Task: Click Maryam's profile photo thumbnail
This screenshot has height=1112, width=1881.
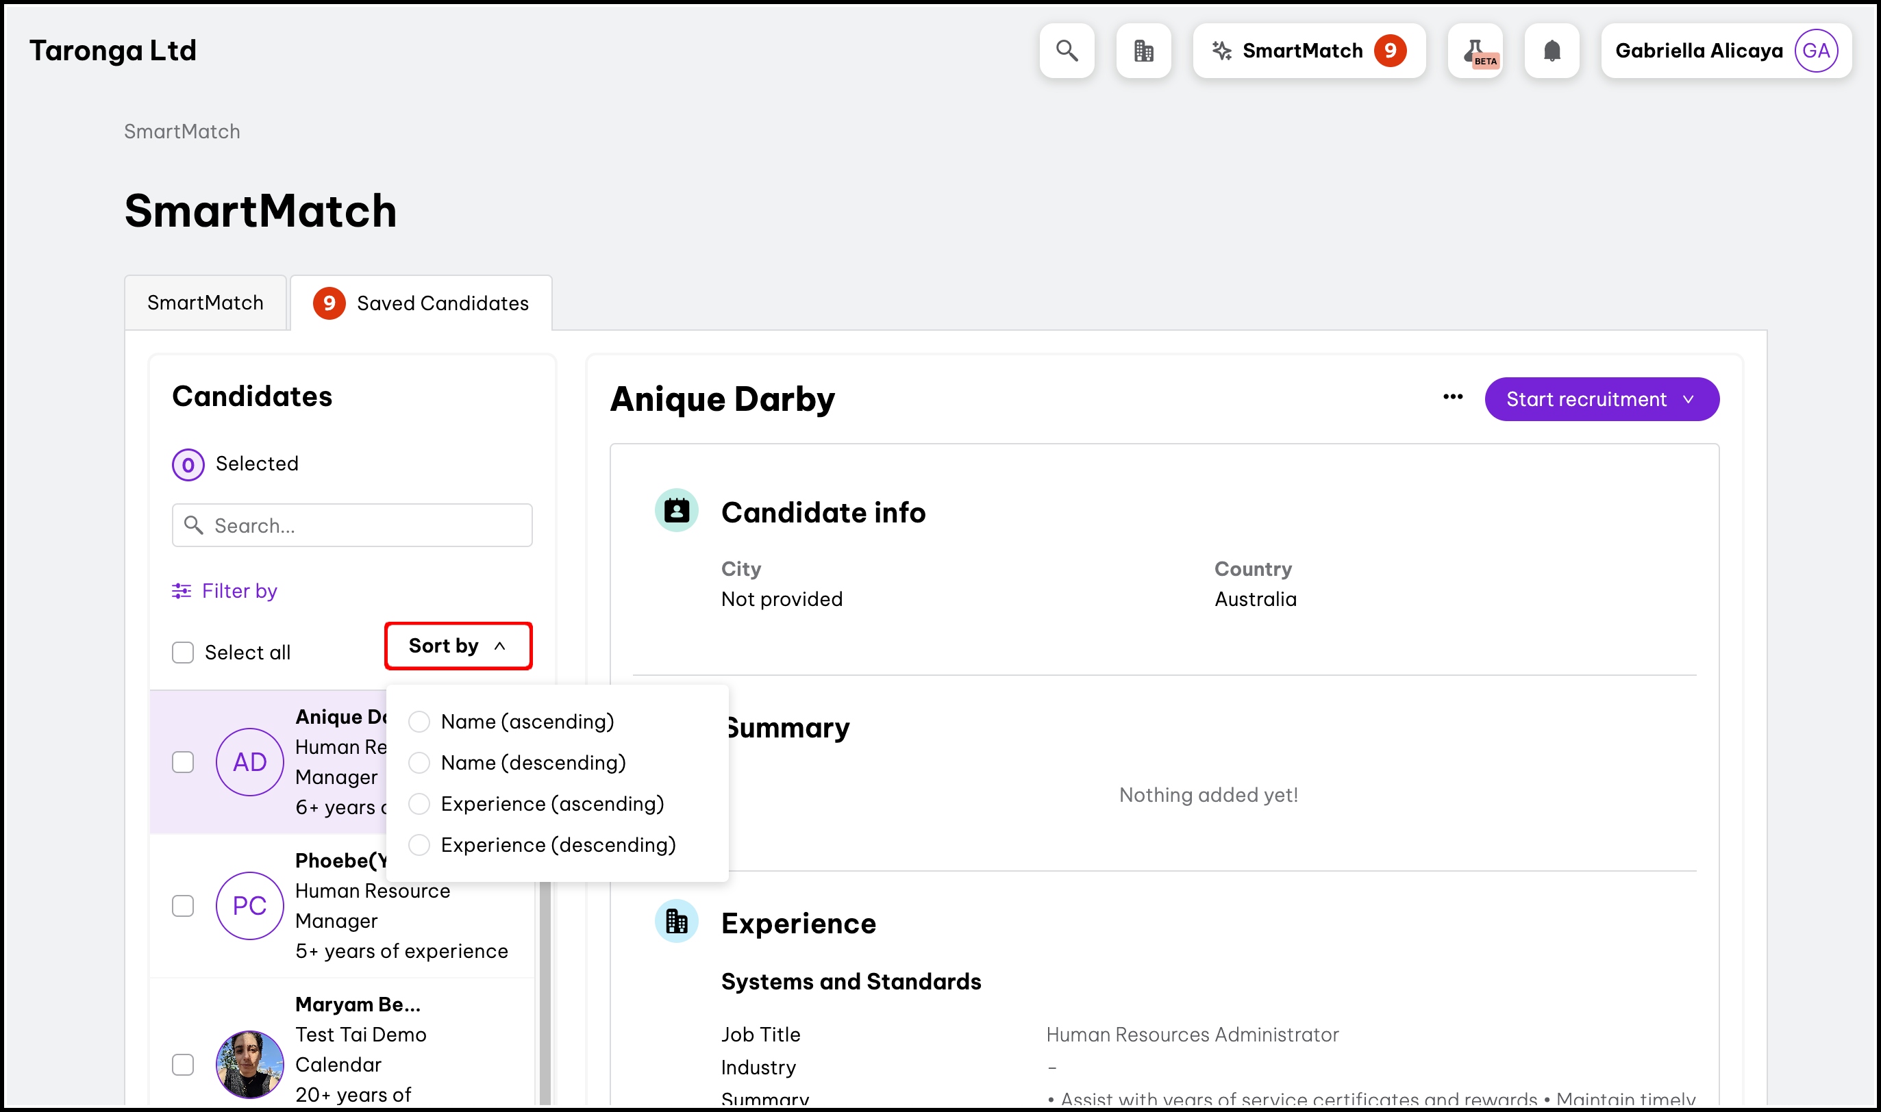Action: (249, 1064)
